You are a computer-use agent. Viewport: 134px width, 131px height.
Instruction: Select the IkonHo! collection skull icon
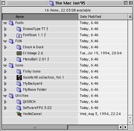pos(19,78)
